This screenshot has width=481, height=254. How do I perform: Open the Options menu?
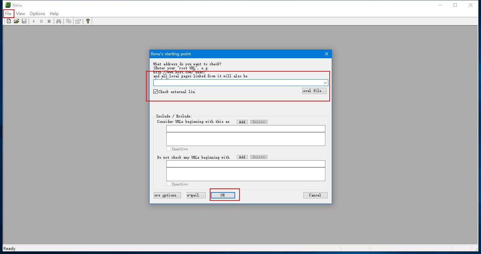tap(37, 13)
